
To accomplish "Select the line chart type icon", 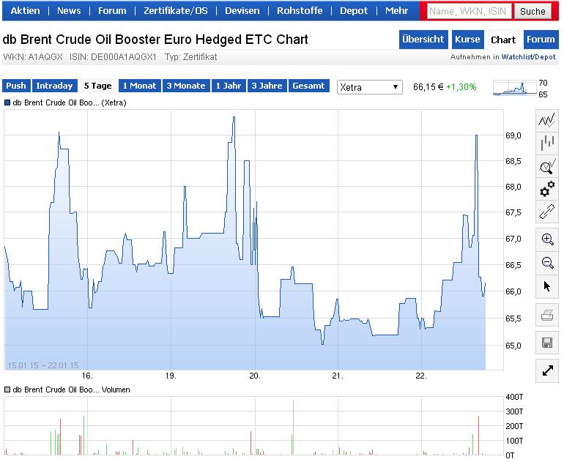I will tap(546, 120).
